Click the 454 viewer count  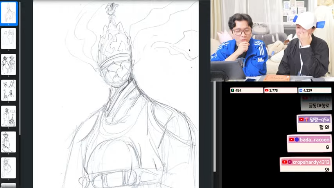point(238,90)
